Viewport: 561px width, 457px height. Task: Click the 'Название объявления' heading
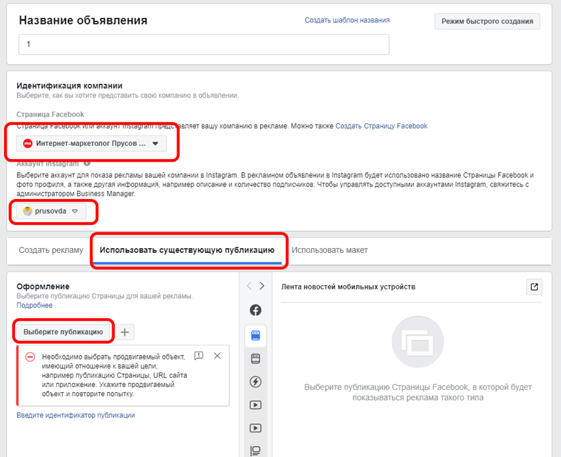pos(83,20)
